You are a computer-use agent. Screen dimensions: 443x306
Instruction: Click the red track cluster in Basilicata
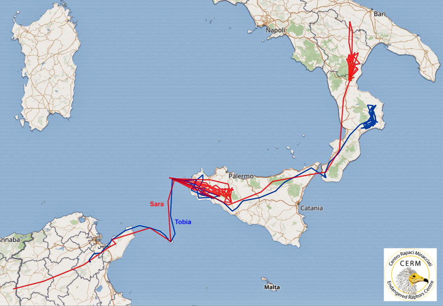pyautogui.click(x=352, y=65)
